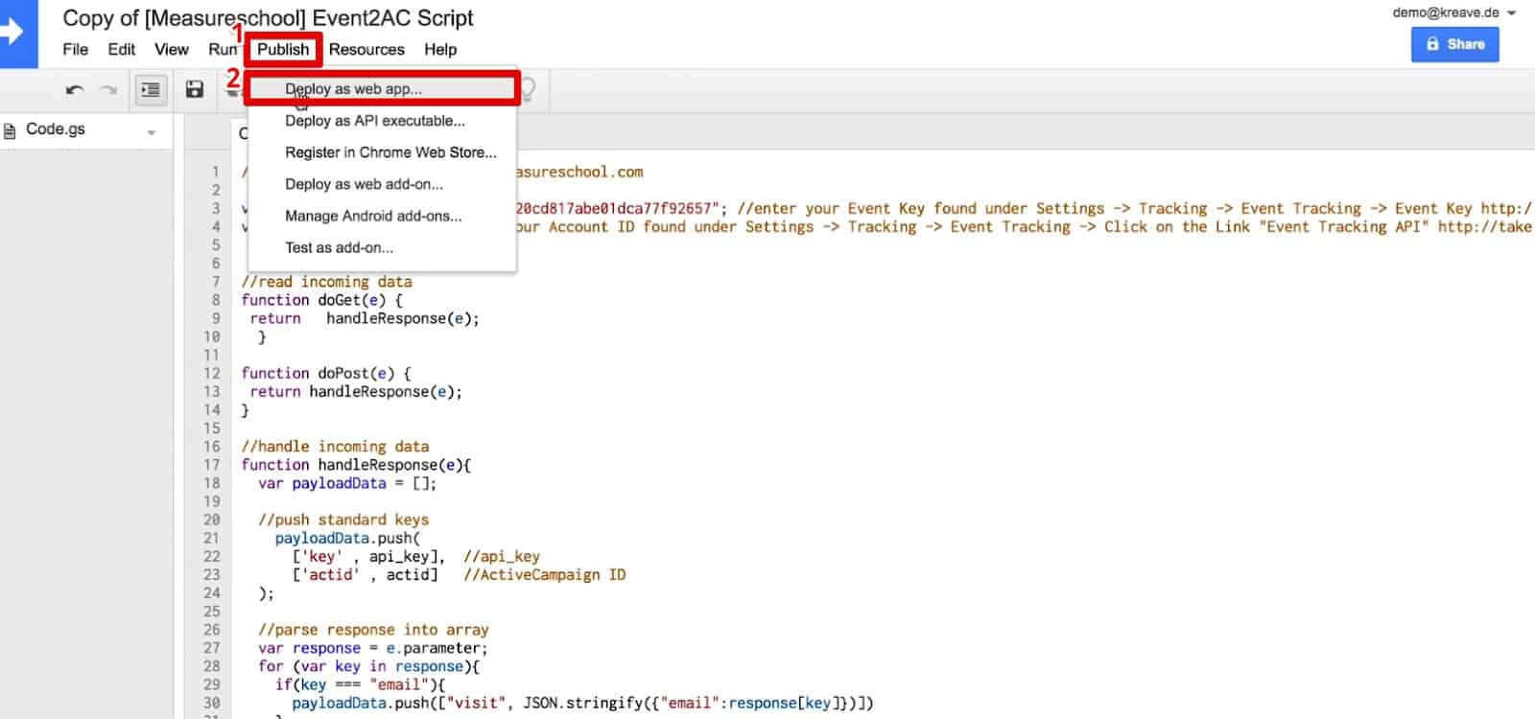This screenshot has height=719, width=1535.
Task: Click the blue Share button
Action: (1454, 44)
